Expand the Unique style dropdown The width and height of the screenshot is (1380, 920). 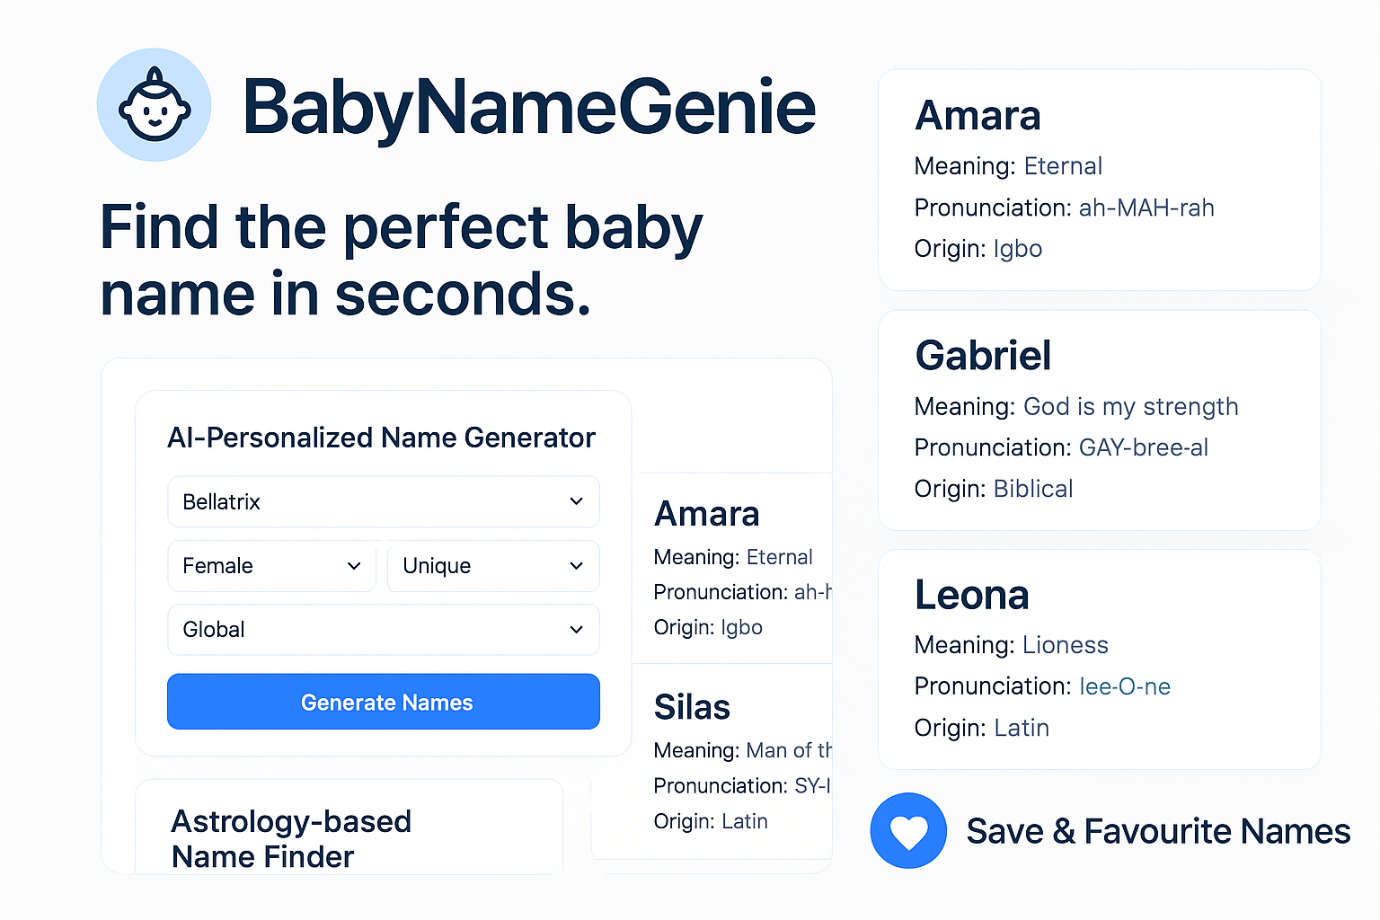coord(492,566)
